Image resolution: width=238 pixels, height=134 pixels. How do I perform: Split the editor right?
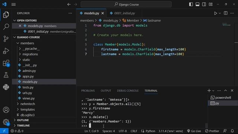(226, 13)
